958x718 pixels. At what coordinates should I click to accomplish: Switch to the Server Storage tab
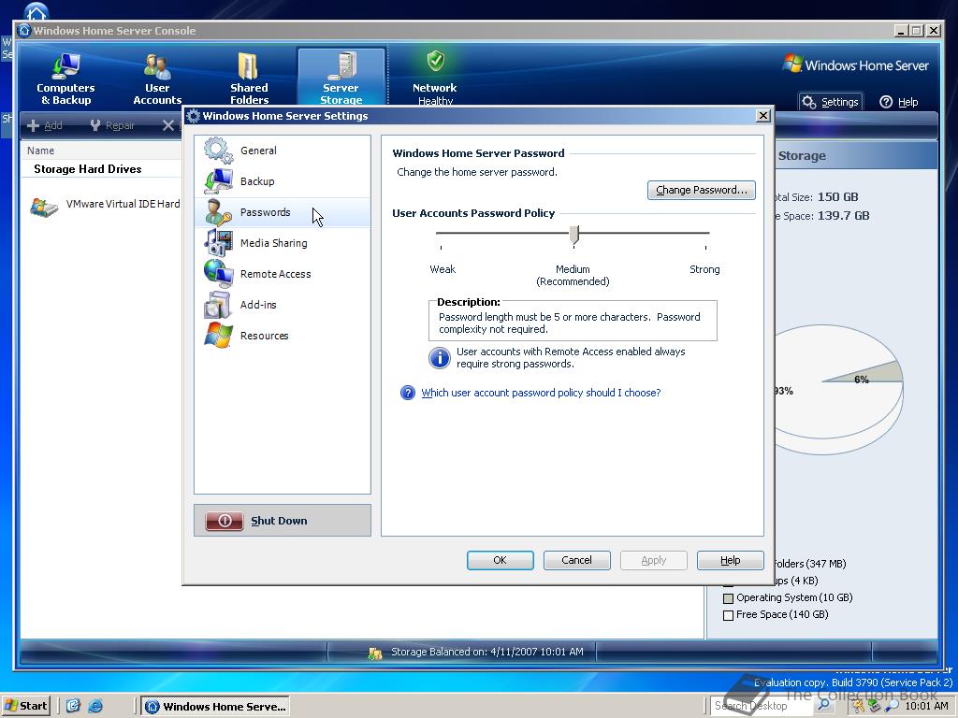coord(341,79)
